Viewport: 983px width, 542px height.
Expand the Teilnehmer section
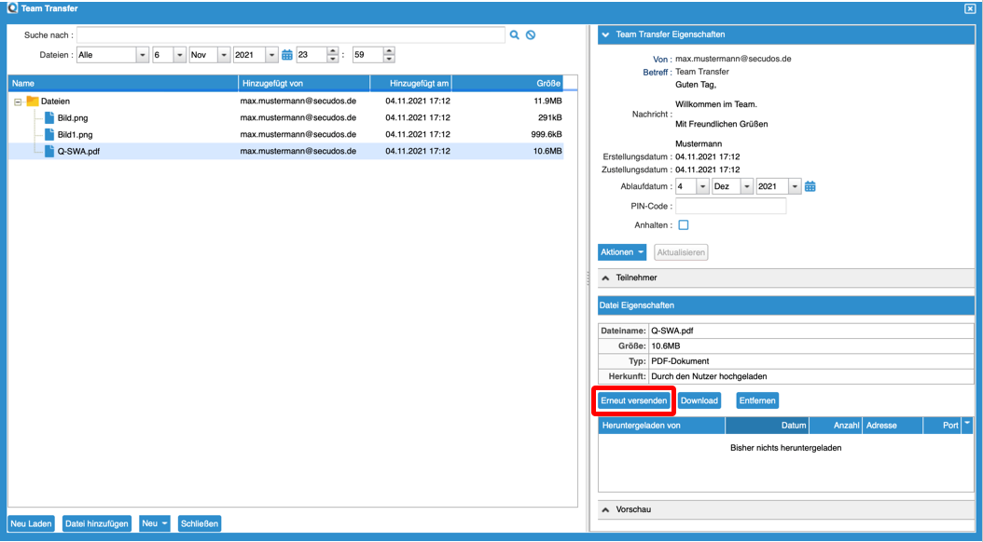[x=605, y=278]
